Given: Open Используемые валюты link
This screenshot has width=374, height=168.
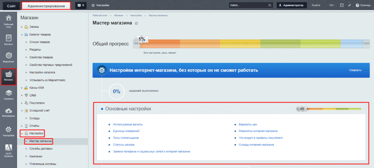Looking at the screenshot, I should (128, 124).
